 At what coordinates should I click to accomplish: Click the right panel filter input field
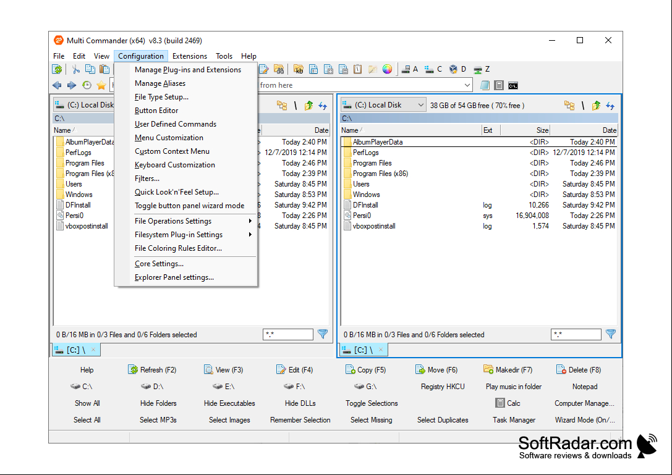point(576,335)
